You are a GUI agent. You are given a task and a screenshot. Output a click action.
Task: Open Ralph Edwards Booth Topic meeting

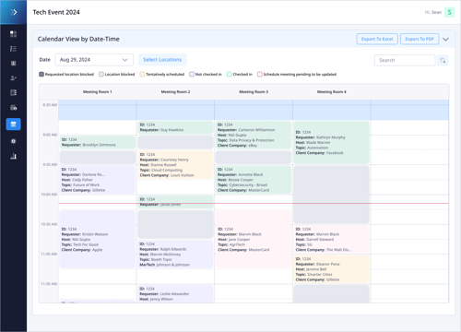point(175,255)
